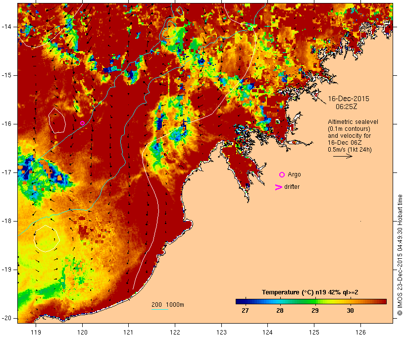Click the '200 1000m' isobath label
Viewport: 406px width, 337px height.
pyautogui.click(x=168, y=305)
